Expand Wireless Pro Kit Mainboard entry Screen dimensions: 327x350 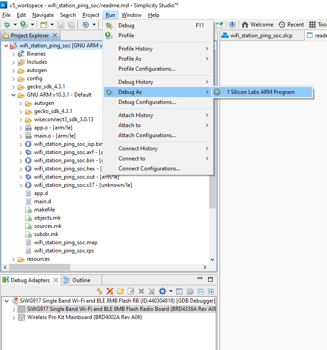13,317
